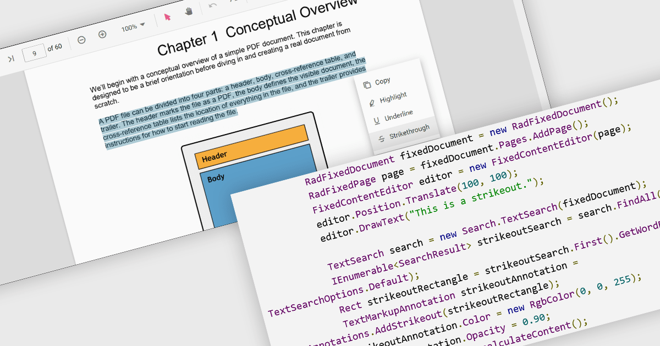Click the intro paragraph starting "We'll begin"
This screenshot has height=346, width=660.
click(220, 64)
